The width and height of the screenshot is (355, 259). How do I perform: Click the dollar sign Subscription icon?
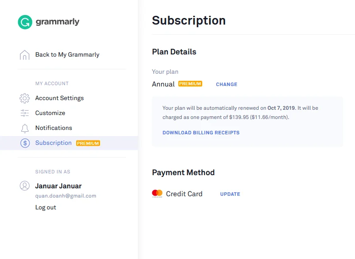[25, 143]
